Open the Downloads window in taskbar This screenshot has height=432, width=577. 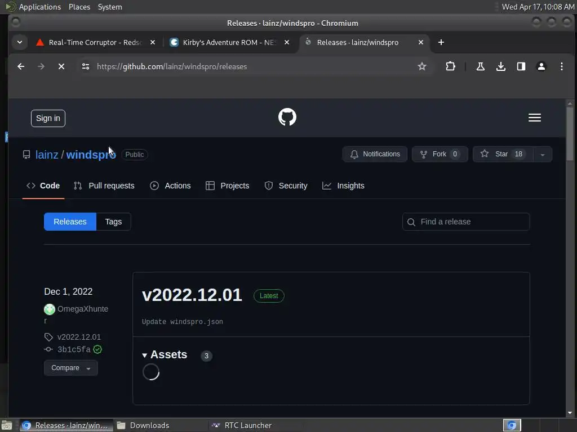161,425
